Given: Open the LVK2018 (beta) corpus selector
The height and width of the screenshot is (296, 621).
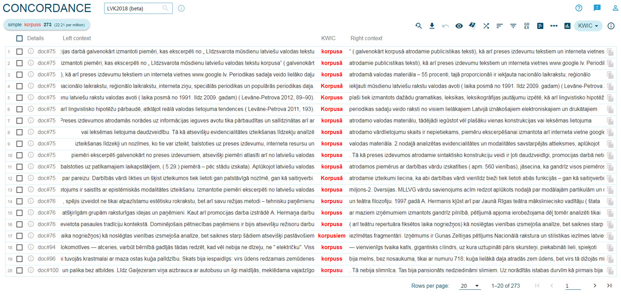Looking at the screenshot, I should (x=138, y=8).
